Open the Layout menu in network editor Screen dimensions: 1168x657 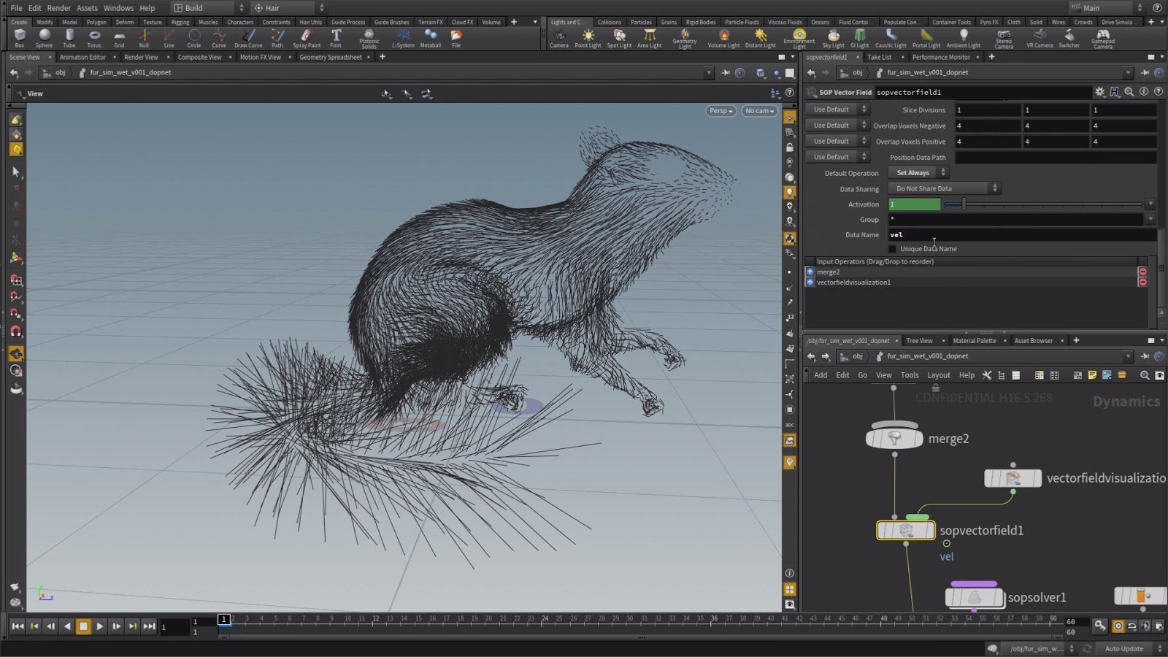point(938,375)
